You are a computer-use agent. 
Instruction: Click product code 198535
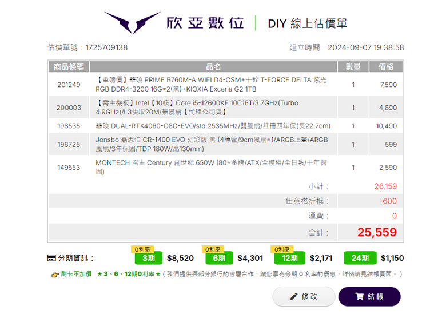(69, 126)
